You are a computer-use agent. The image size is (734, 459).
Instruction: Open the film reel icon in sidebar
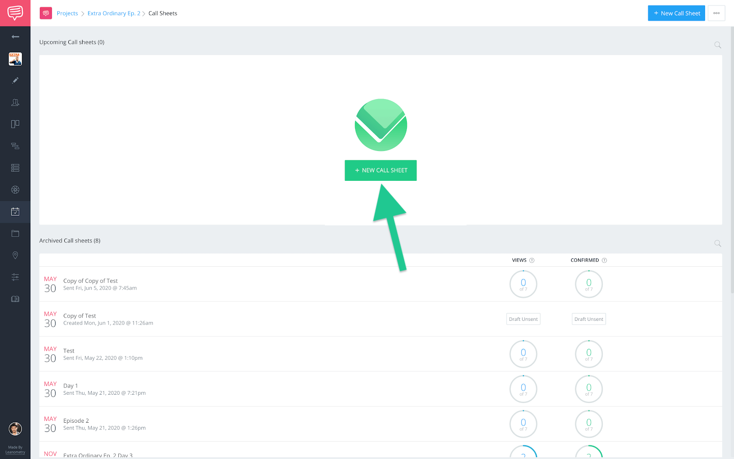15,190
